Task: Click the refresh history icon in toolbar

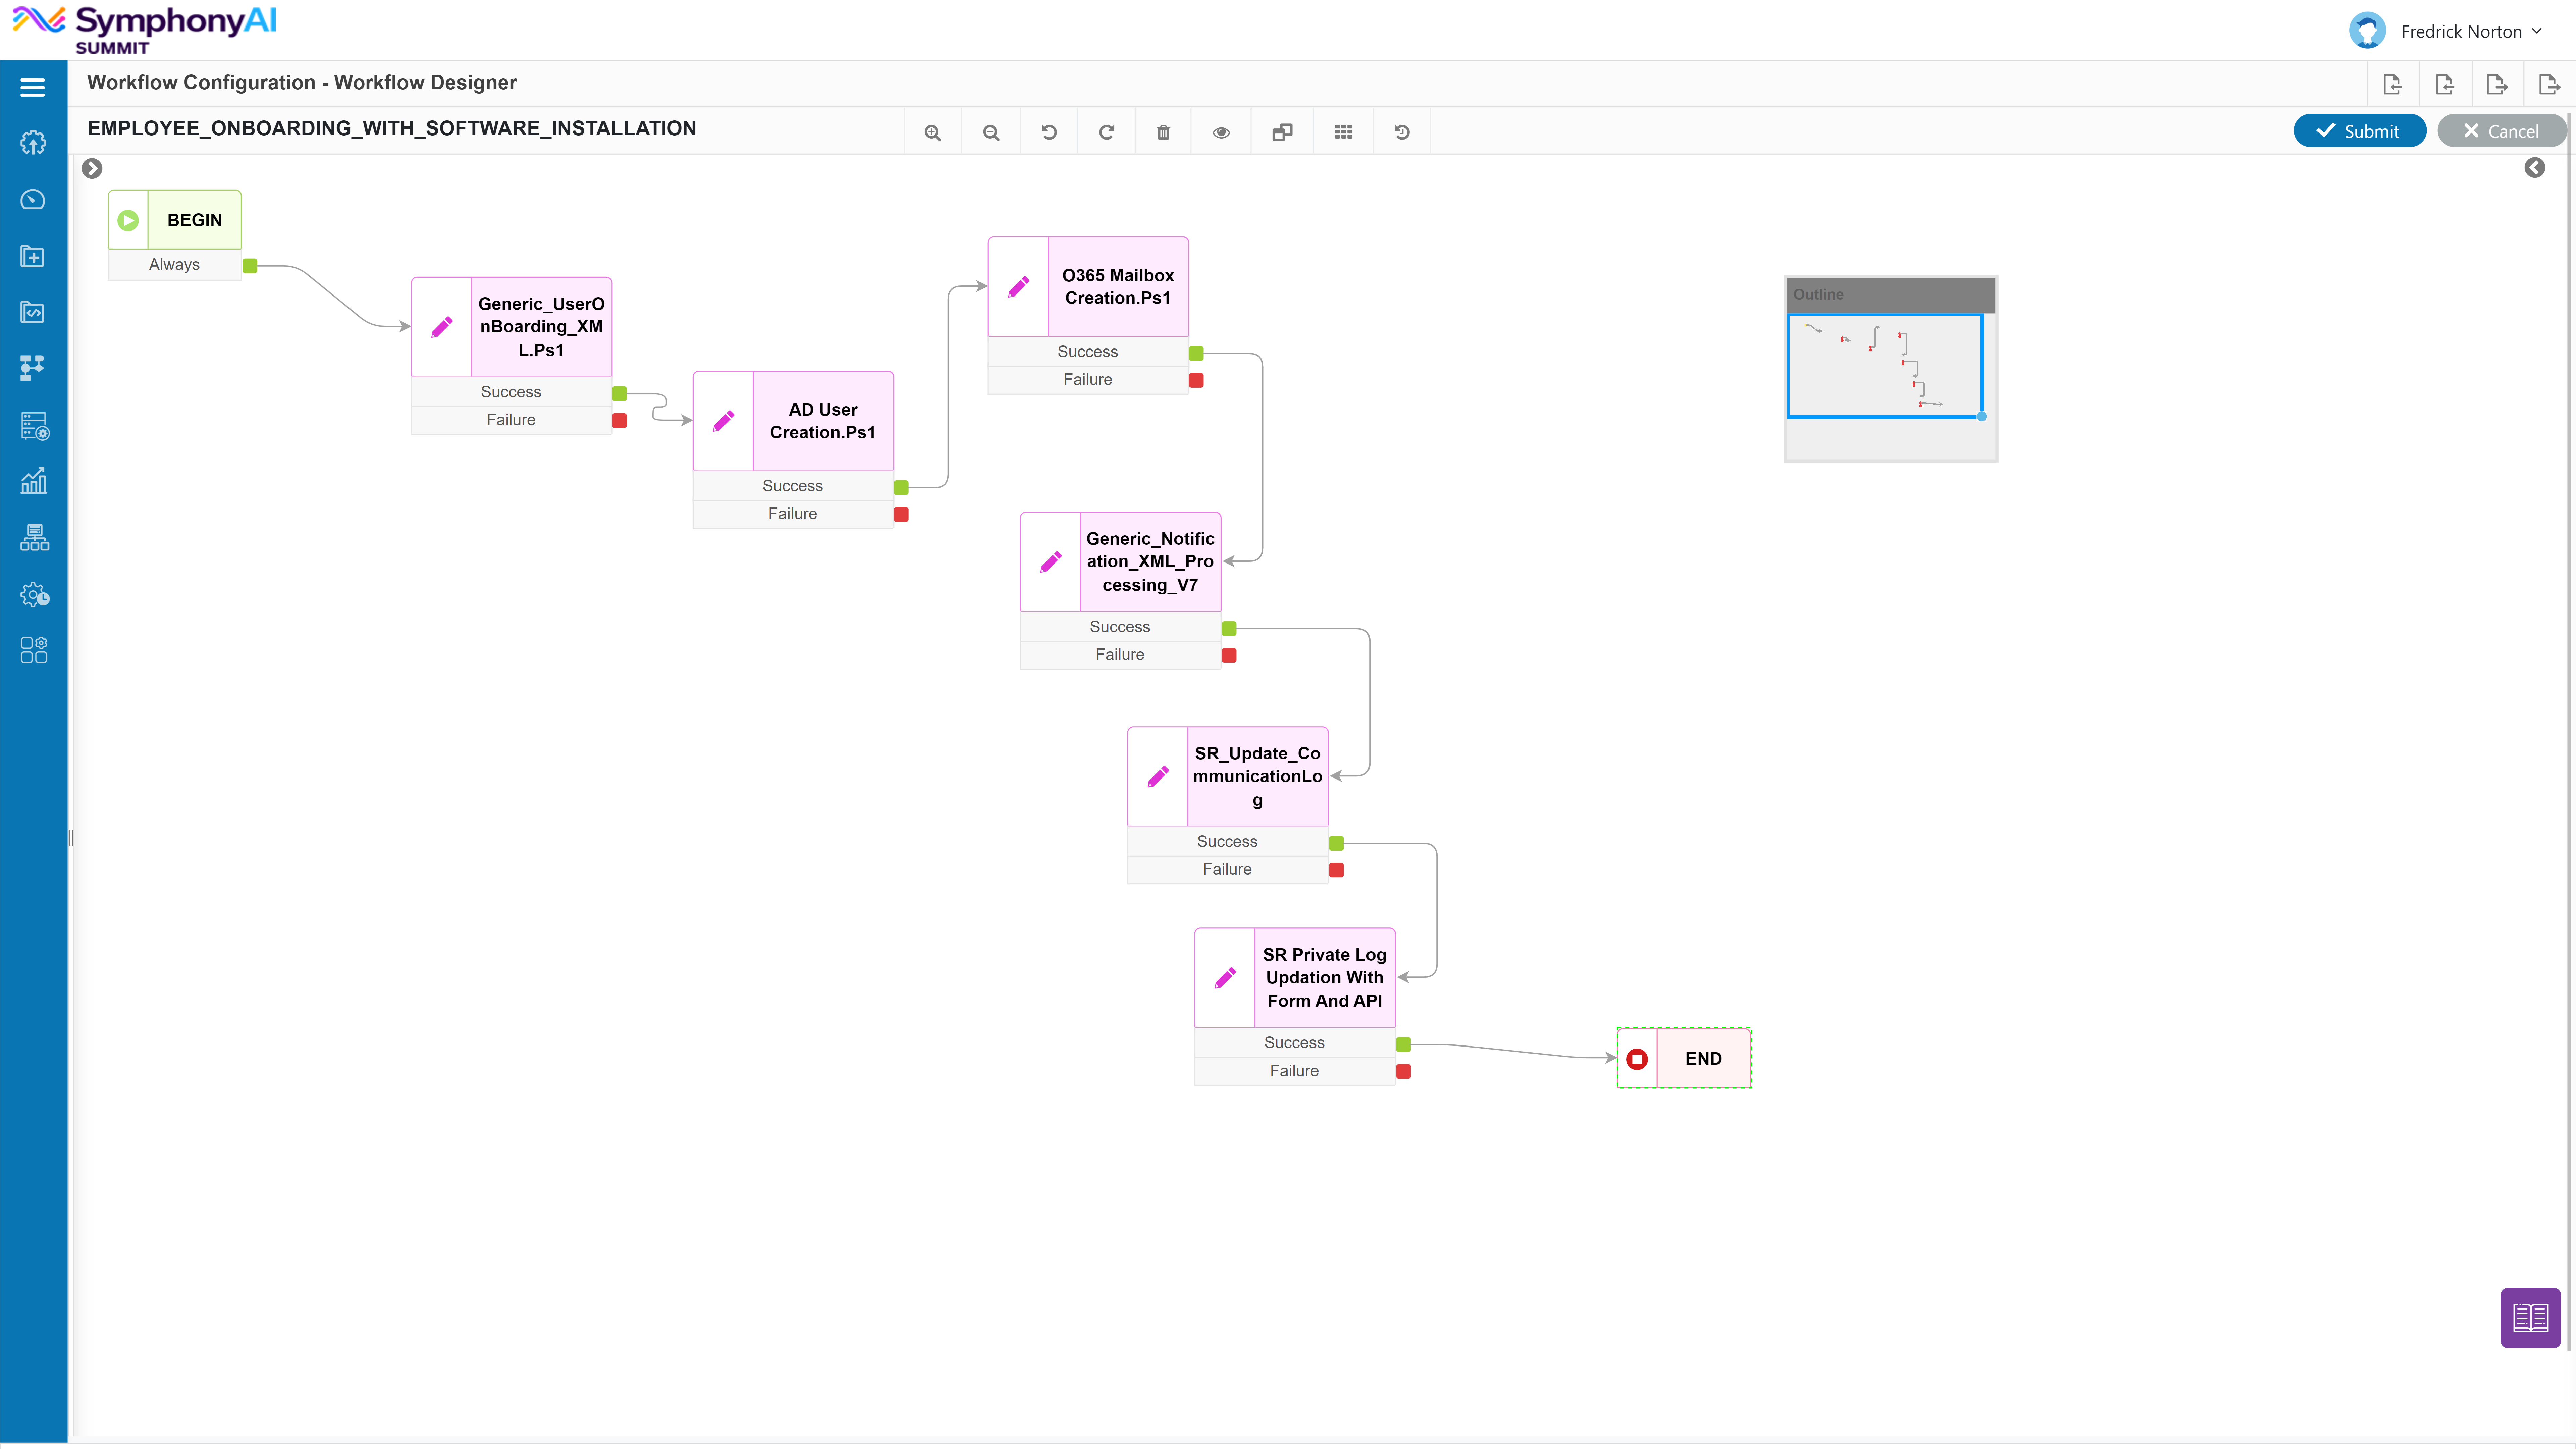Action: (x=1402, y=132)
